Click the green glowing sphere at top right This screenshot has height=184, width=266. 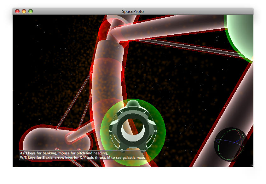click(240, 38)
